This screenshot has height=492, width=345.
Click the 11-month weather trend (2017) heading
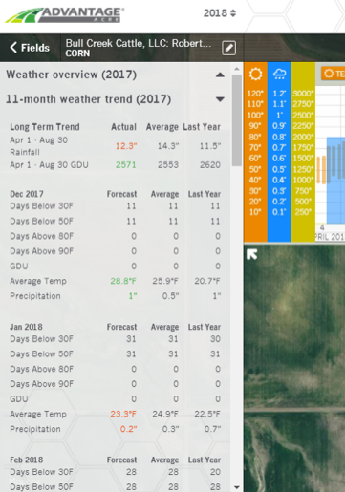88,99
